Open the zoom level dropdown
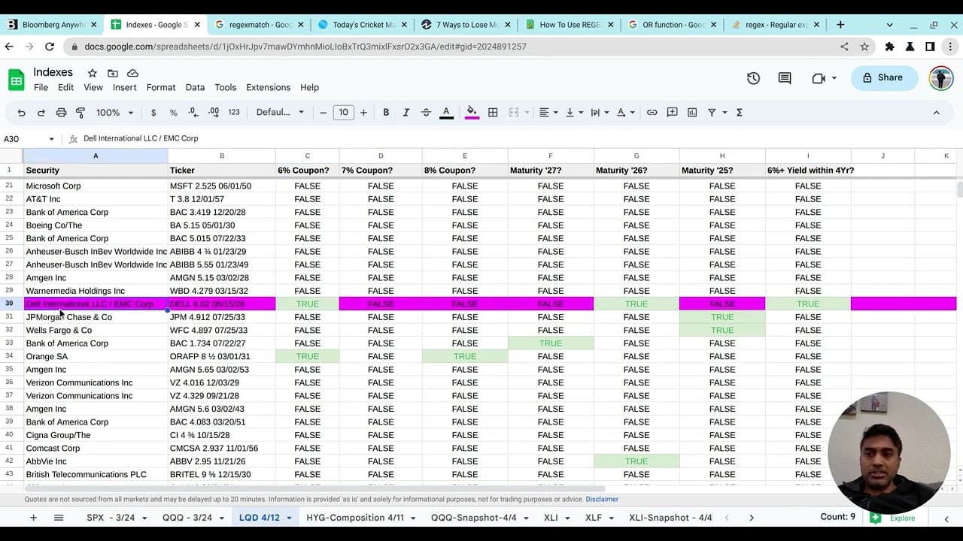 click(114, 113)
